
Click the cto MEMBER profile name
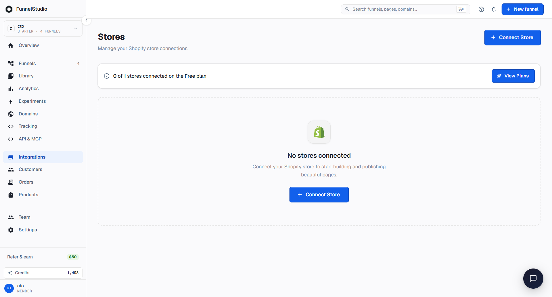(24, 288)
